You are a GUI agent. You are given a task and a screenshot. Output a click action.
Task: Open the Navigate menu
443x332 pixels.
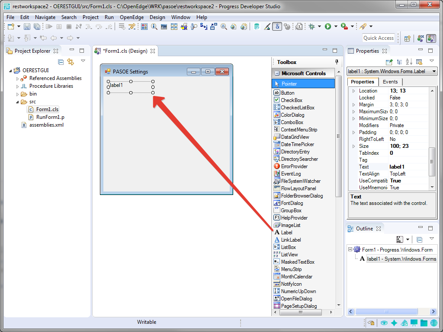45,17
